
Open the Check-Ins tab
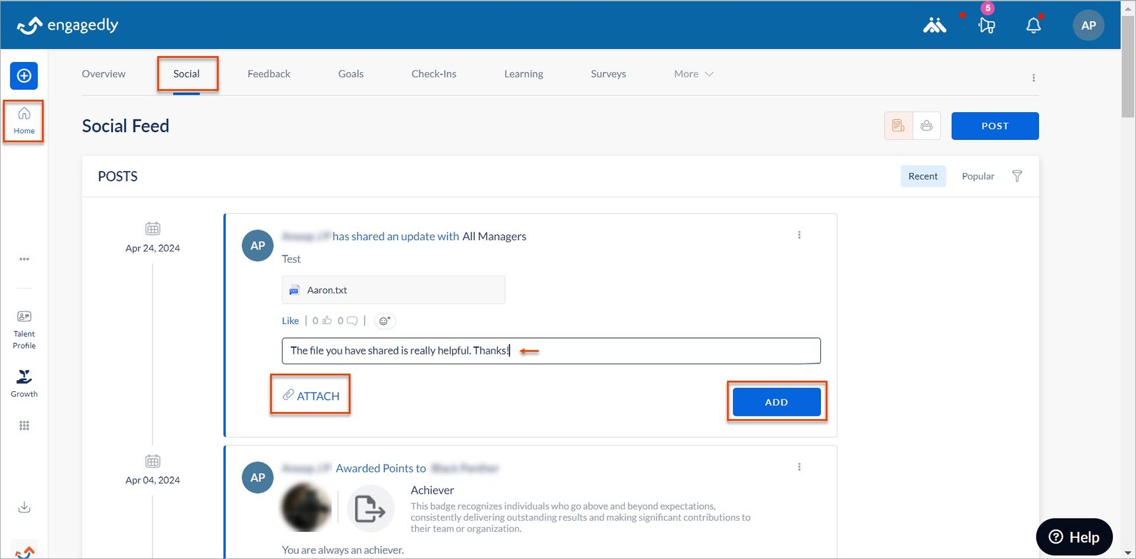(434, 74)
